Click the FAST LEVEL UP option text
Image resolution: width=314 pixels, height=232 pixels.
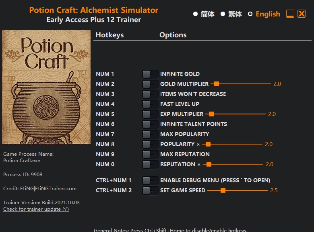pos(180,104)
